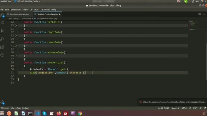207x116 pixels.
Task: Change encoding via UTF-8 status item
Action: tap(184, 108)
